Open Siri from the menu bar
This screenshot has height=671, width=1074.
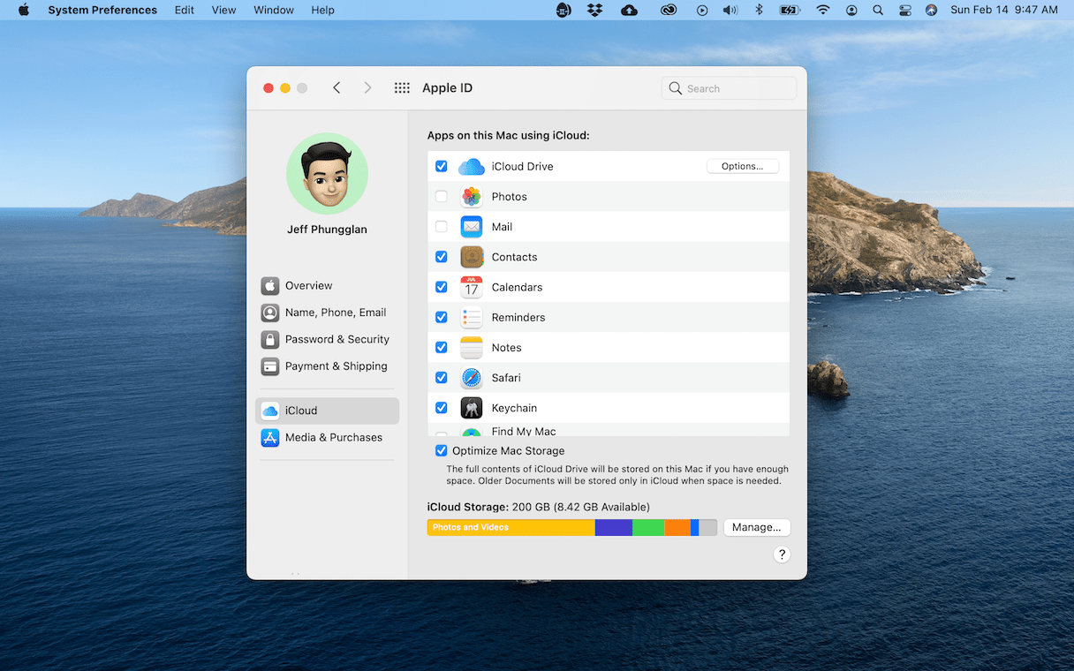pyautogui.click(x=931, y=11)
